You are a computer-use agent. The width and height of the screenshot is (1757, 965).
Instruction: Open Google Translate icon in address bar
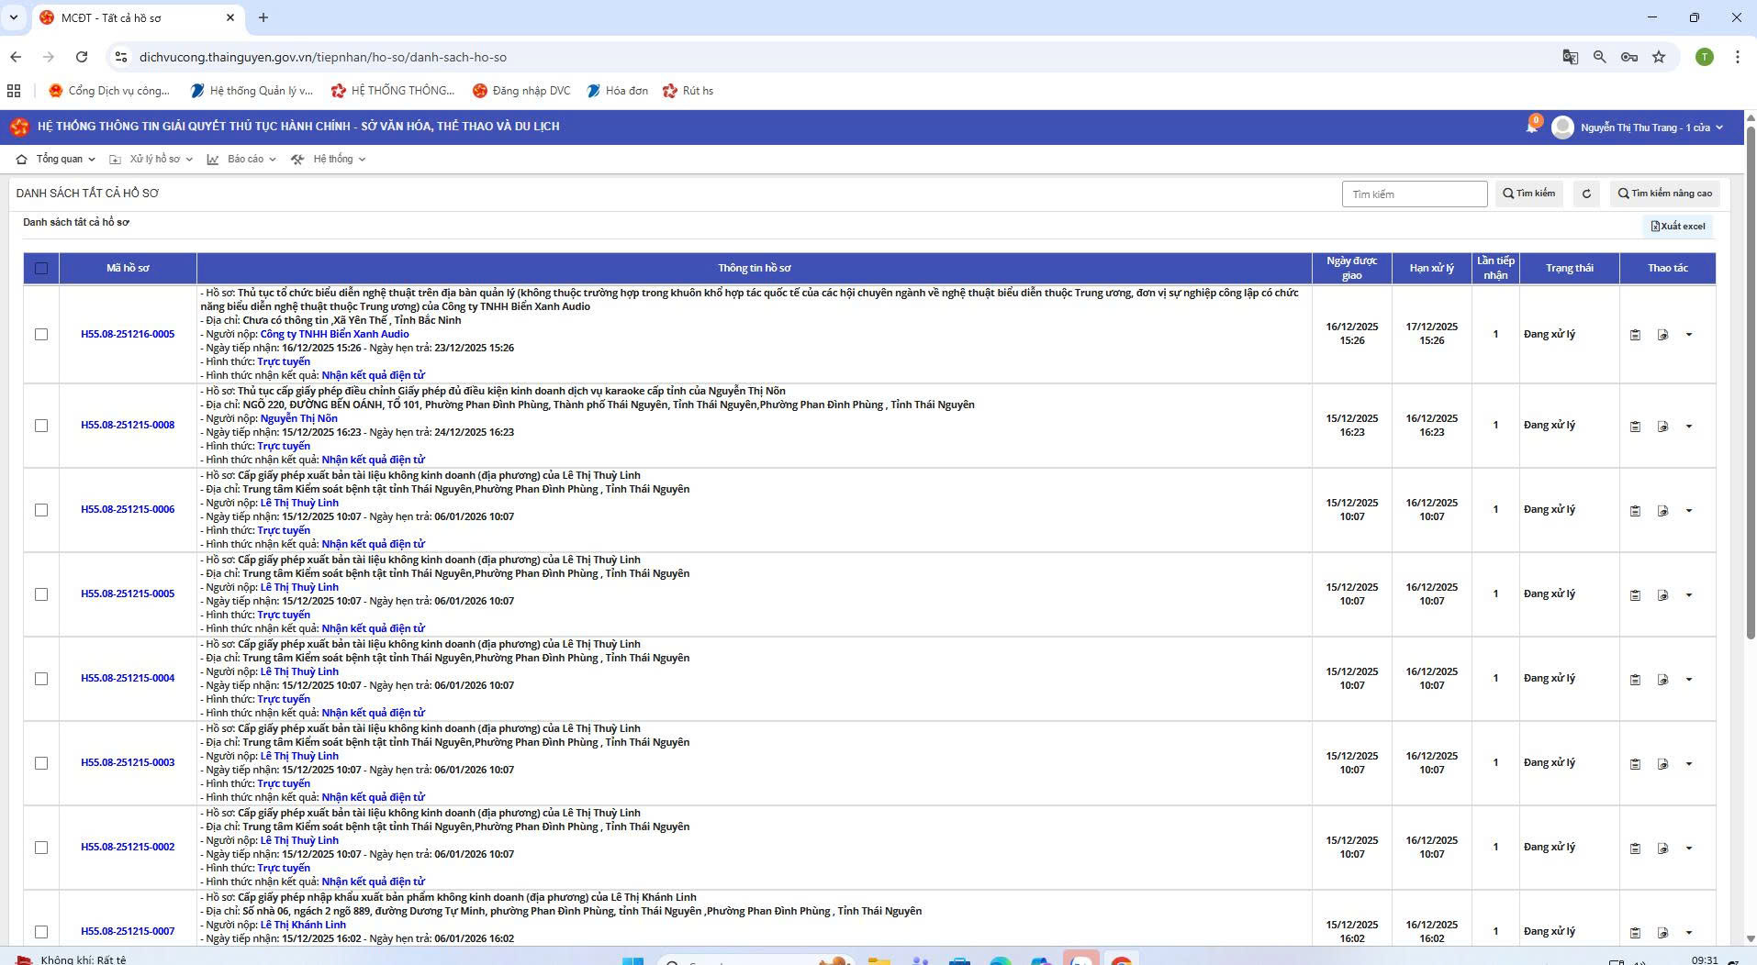click(1570, 57)
